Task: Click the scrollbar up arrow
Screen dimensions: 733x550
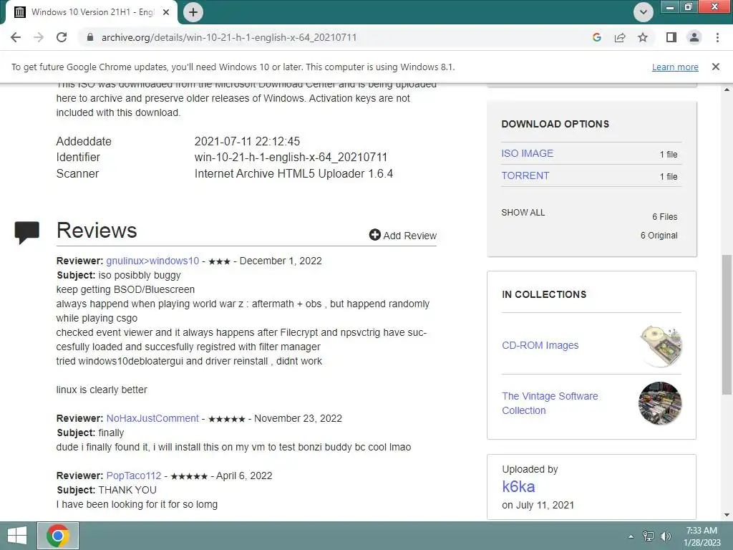Action: pyautogui.click(x=727, y=90)
